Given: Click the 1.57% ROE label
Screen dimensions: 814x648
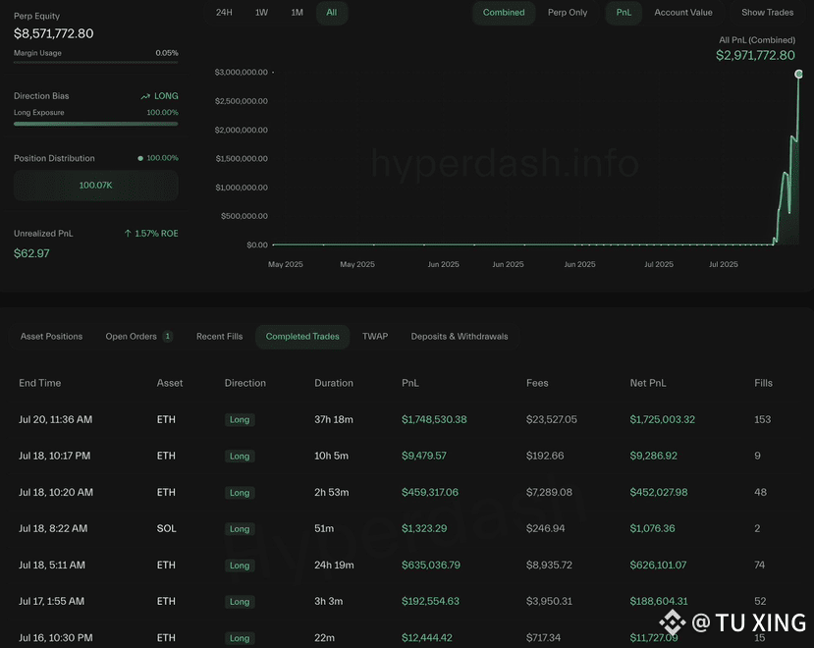Looking at the screenshot, I should [156, 234].
